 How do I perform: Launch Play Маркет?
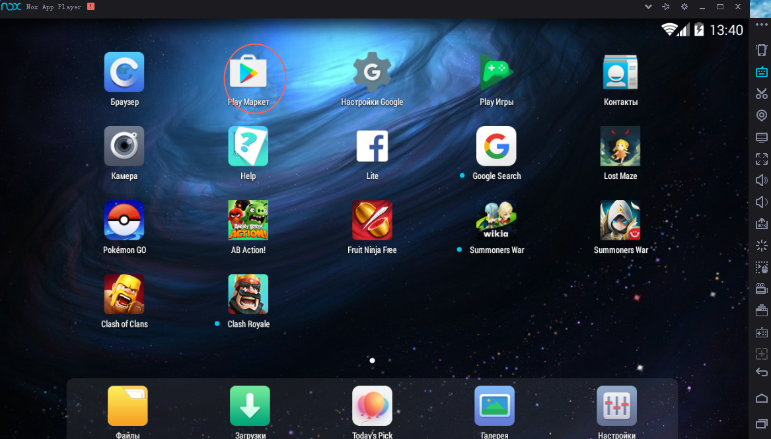248,73
